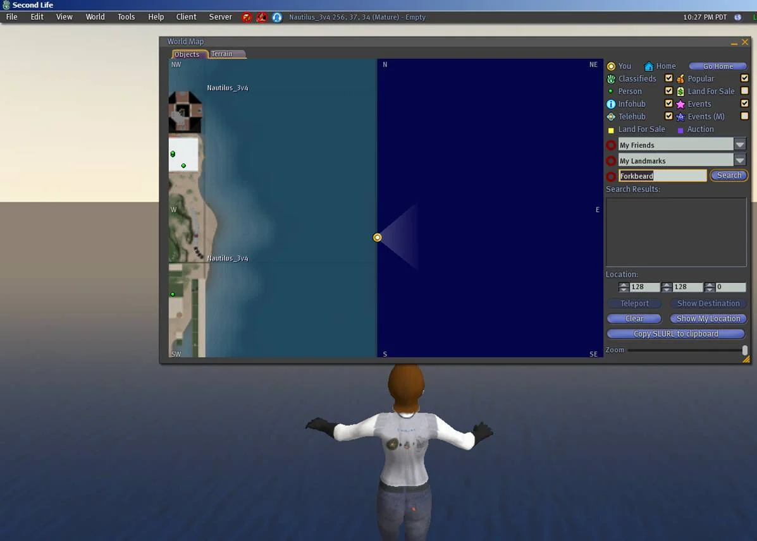Open the Help menu
Screen dimensions: 757x541
click(x=156, y=17)
